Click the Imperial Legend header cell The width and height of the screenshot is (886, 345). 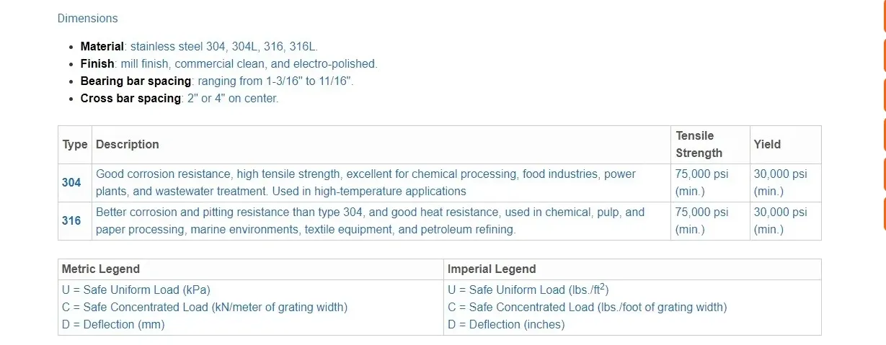(x=492, y=269)
